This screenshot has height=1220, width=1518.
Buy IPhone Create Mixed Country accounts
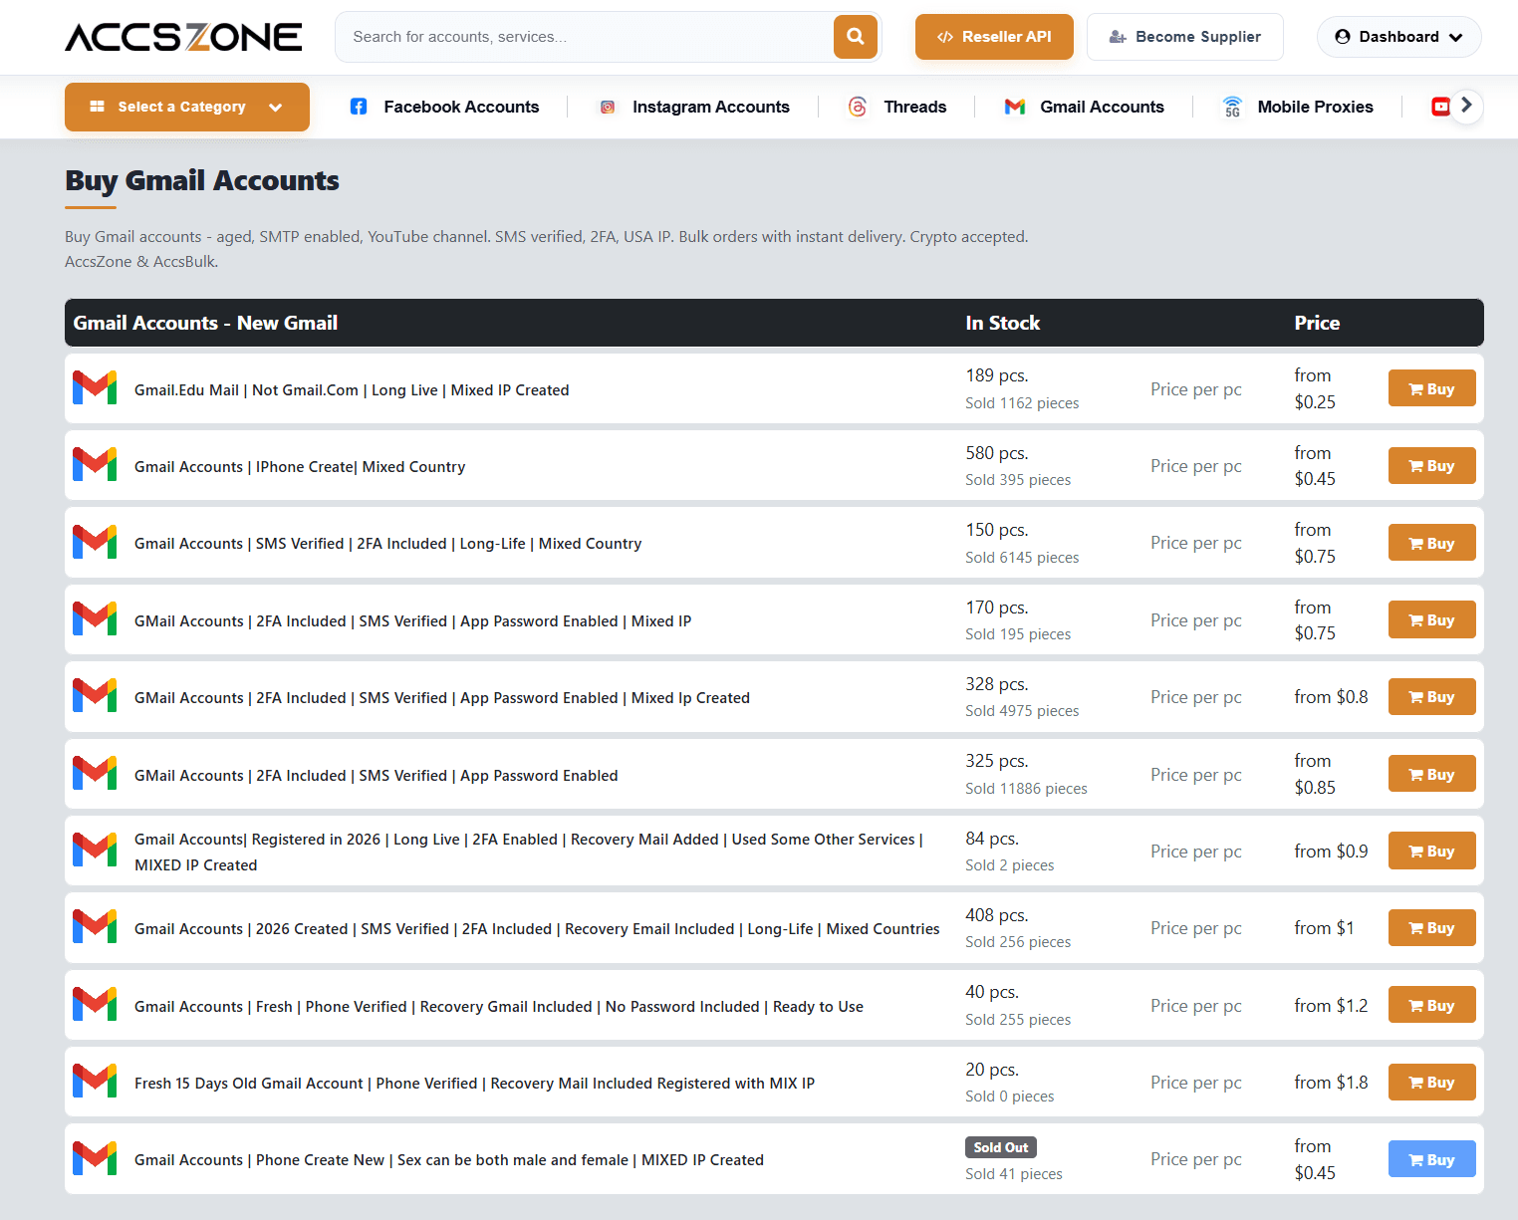(x=1431, y=465)
